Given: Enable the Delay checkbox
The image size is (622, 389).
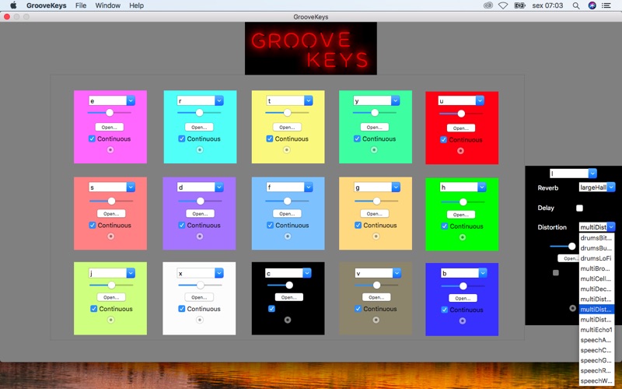Looking at the screenshot, I should pyautogui.click(x=579, y=208).
